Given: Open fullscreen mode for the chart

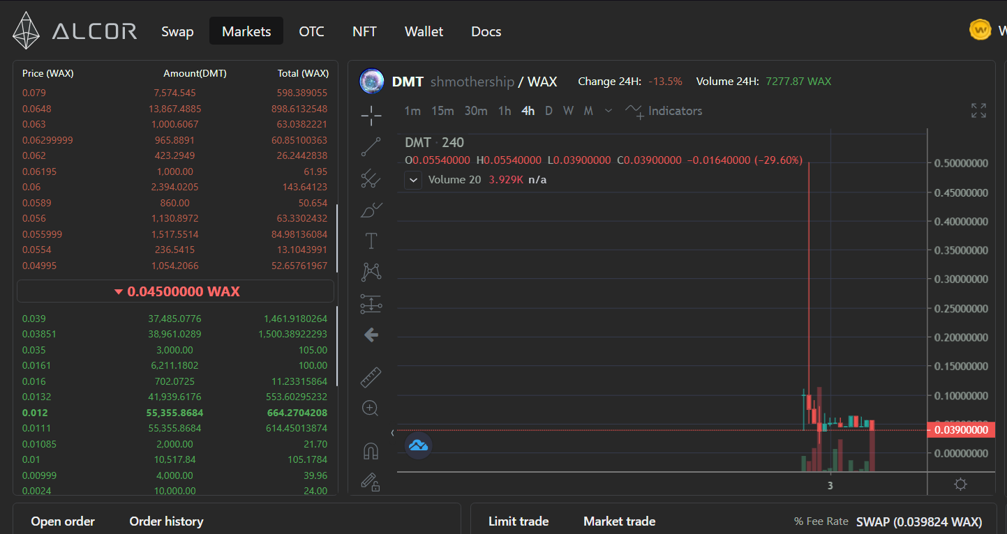Looking at the screenshot, I should pos(978,110).
